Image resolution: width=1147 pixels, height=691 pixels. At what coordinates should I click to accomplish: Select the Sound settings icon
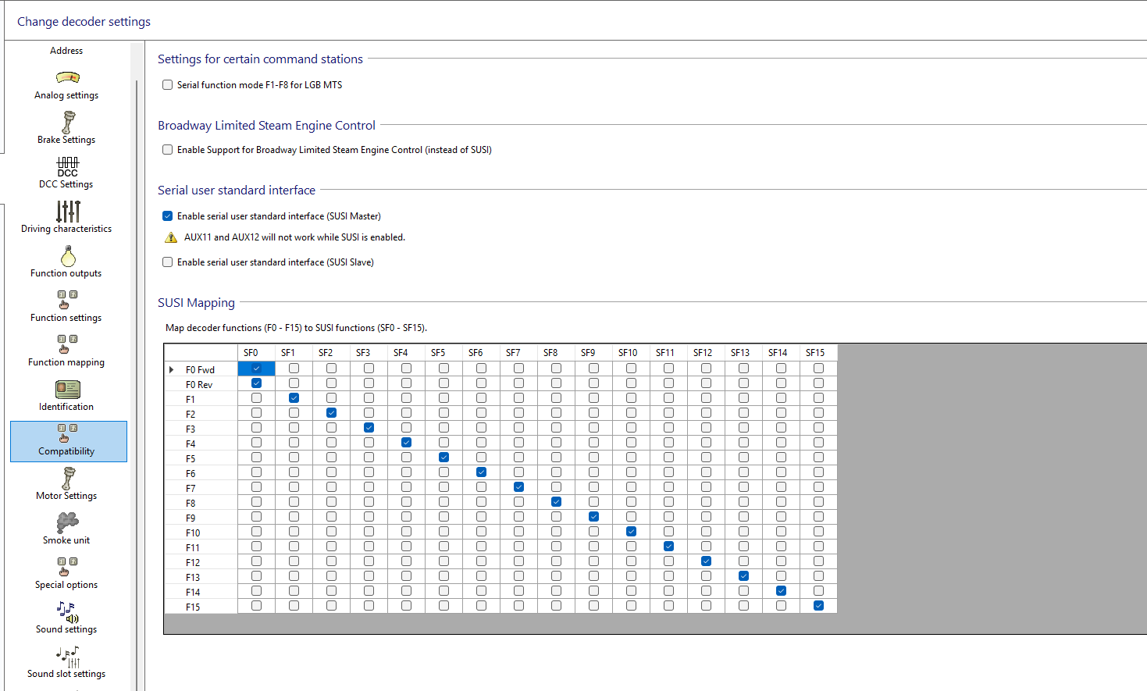67,611
